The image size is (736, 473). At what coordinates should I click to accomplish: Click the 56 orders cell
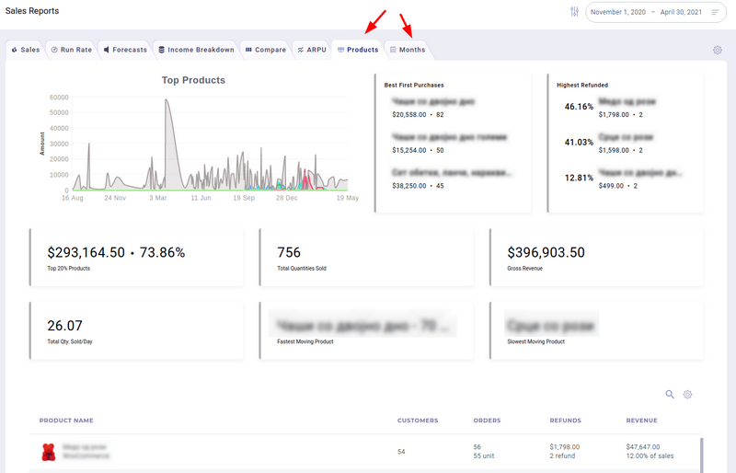coord(484,452)
